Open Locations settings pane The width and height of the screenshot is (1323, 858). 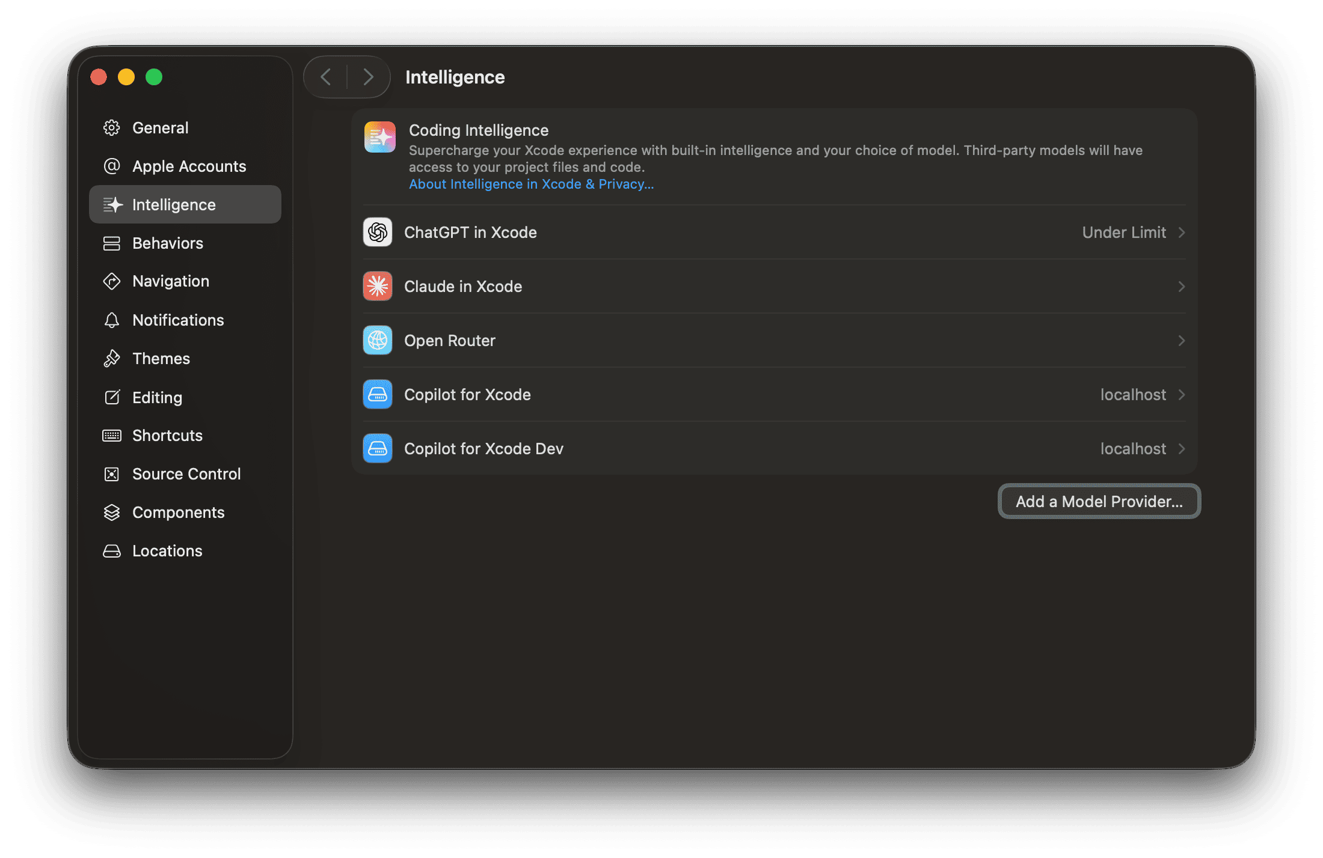pyautogui.click(x=167, y=551)
